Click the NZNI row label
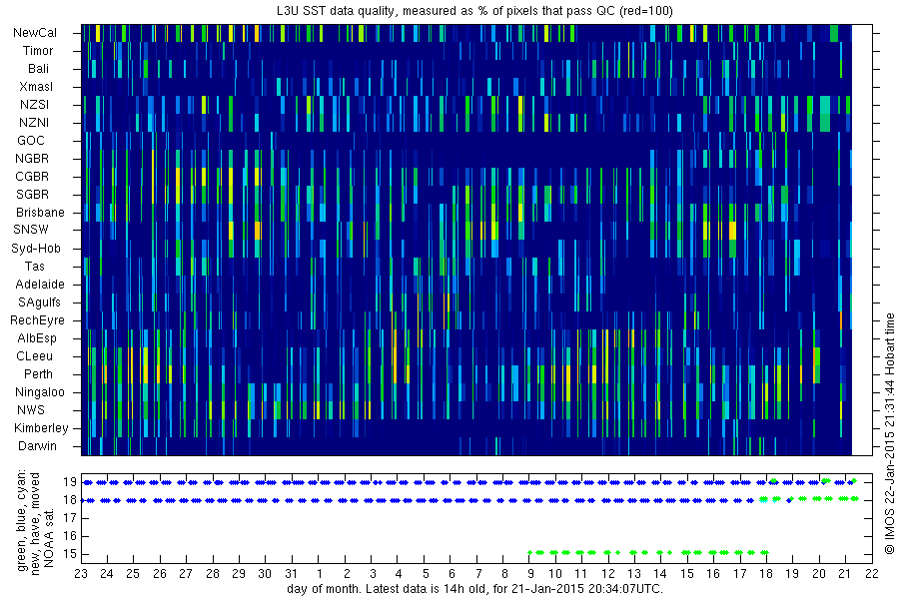The image size is (899, 599). pos(34,123)
